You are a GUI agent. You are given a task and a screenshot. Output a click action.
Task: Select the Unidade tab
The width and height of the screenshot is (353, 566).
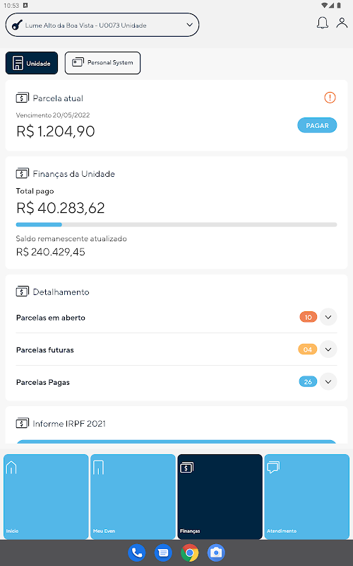click(x=32, y=63)
